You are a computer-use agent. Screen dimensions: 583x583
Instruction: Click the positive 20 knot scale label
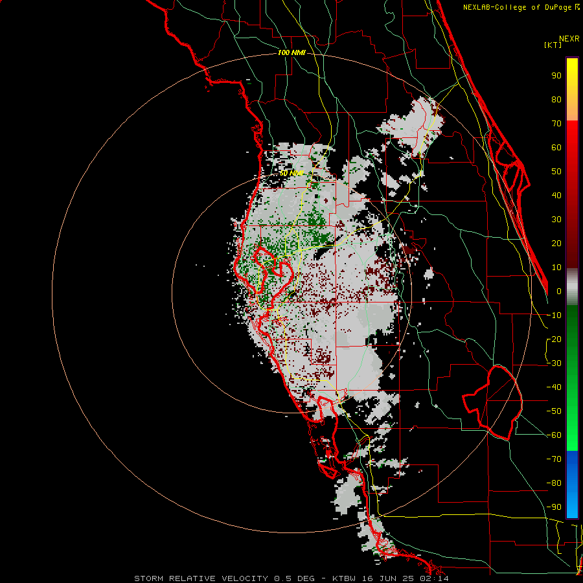pyautogui.click(x=556, y=243)
